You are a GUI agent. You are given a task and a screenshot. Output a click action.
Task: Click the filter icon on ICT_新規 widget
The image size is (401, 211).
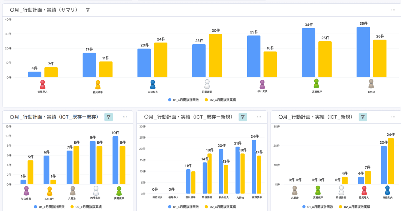click(363, 117)
